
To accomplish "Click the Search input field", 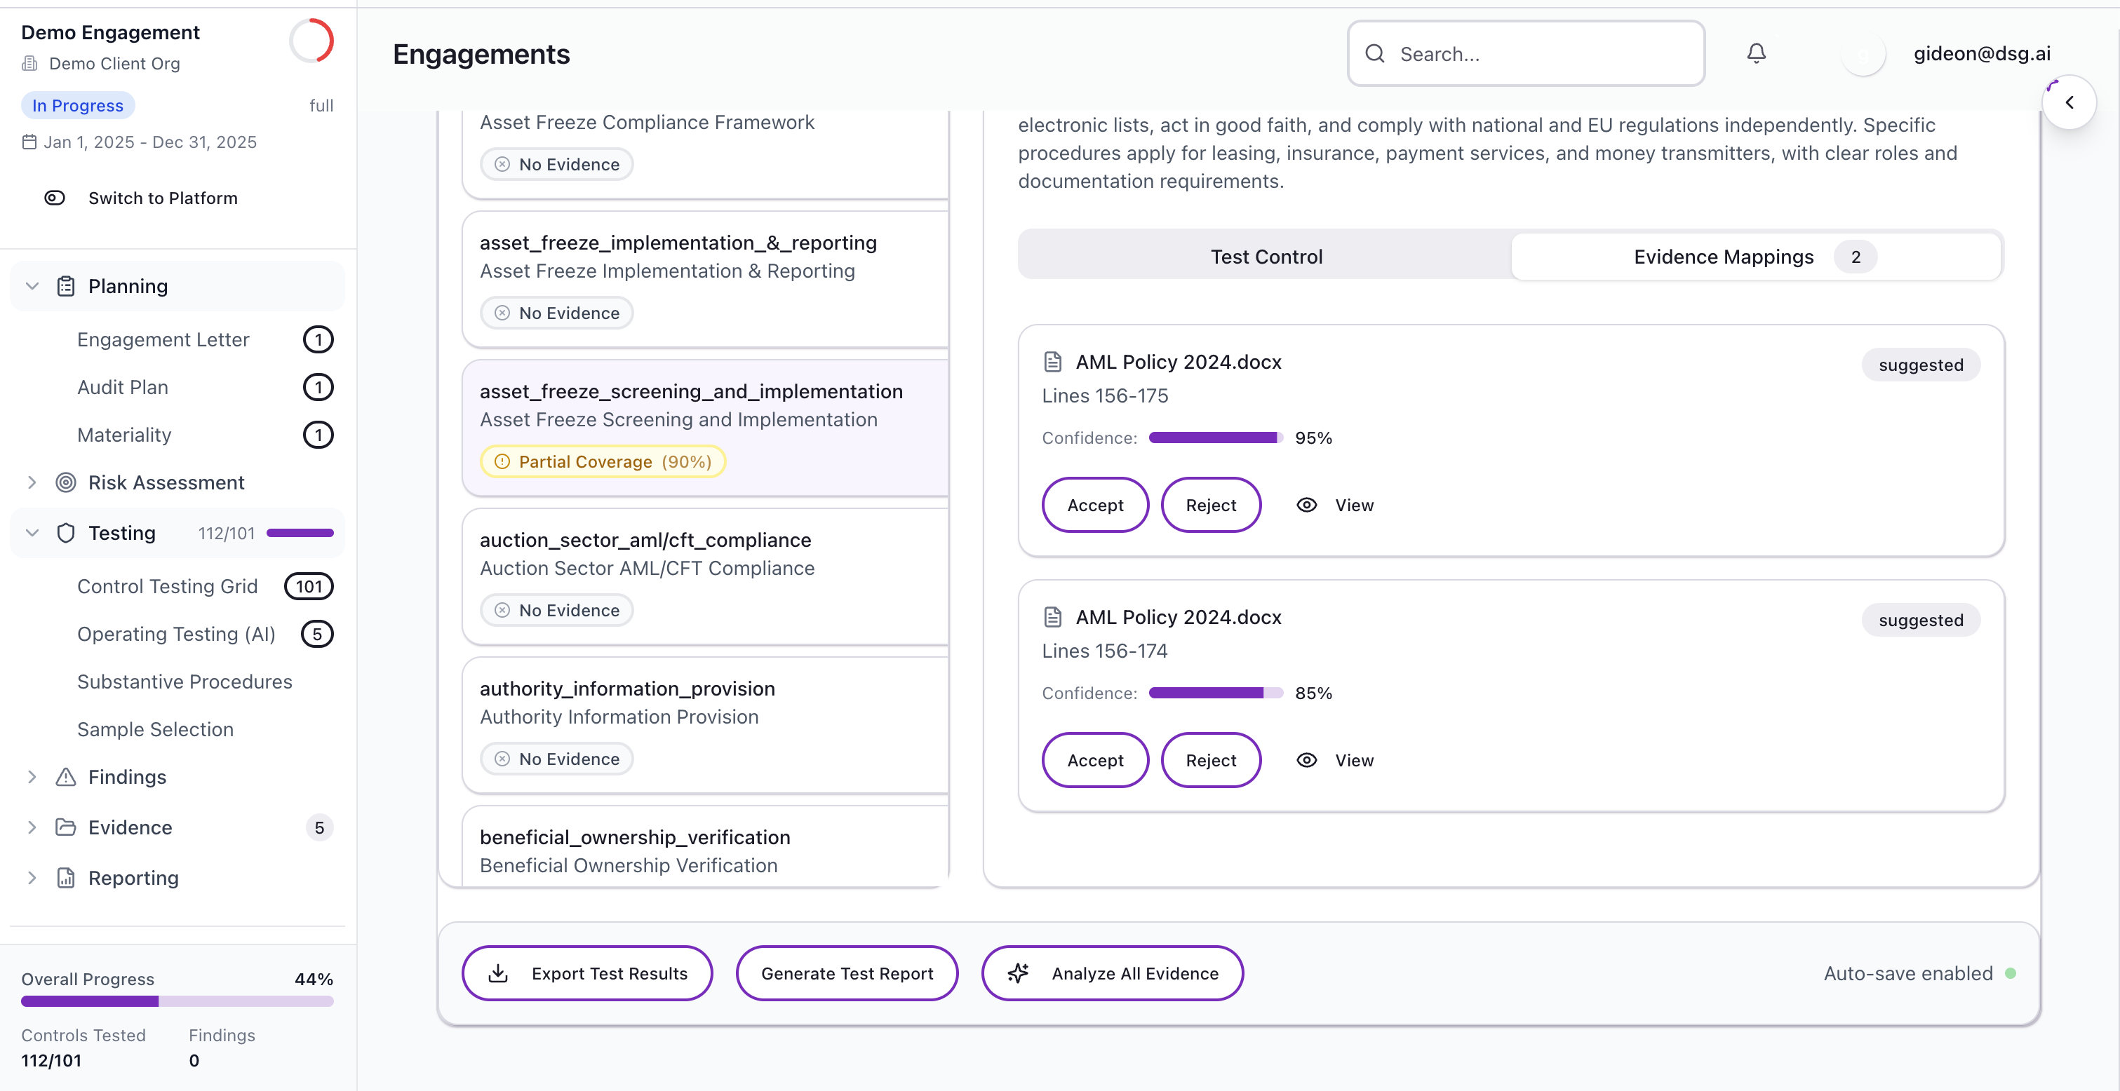I will pyautogui.click(x=1526, y=53).
